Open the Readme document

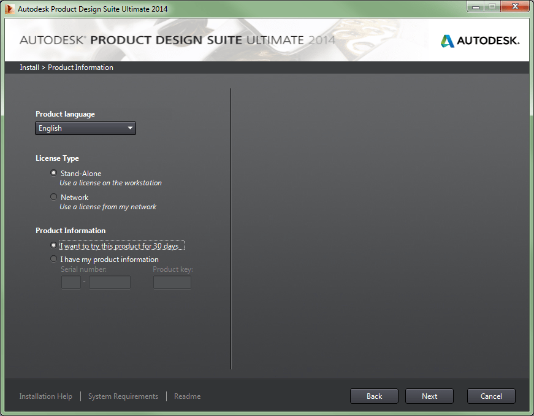point(187,396)
